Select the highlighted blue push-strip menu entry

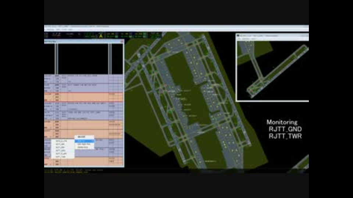[84, 141]
